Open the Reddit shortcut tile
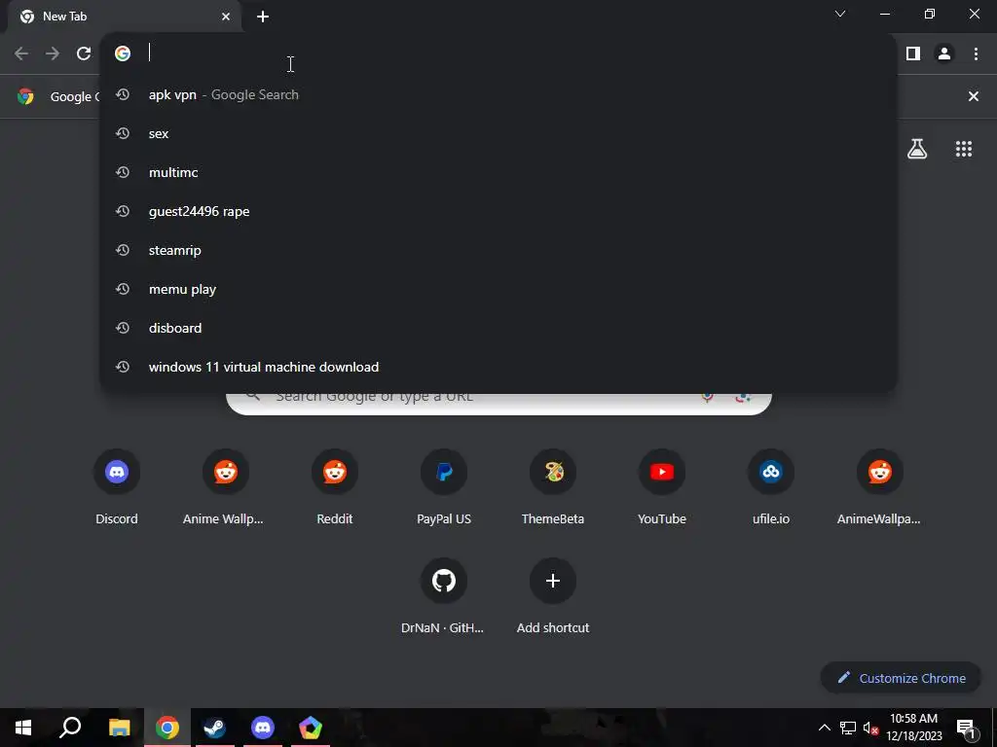This screenshot has height=747, width=997. click(335, 488)
